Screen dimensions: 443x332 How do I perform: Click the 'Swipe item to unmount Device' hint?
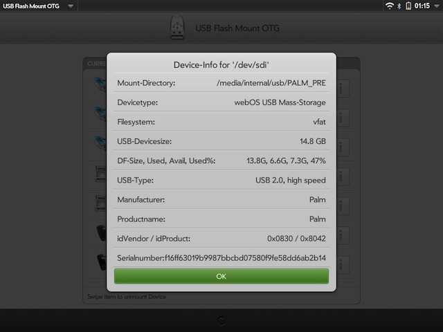click(x=127, y=297)
